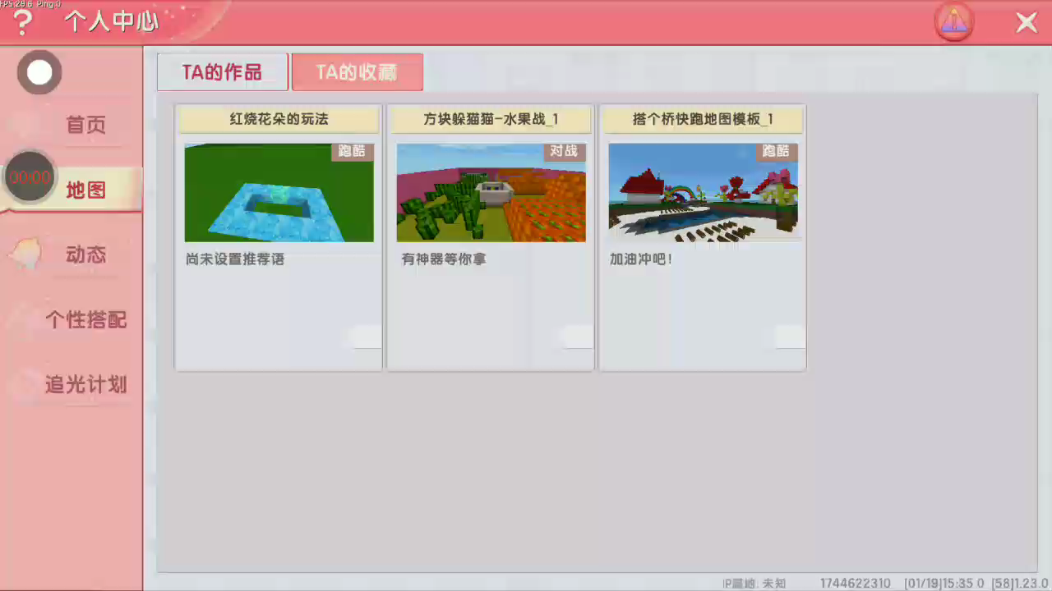Click the 红烧花朵的玩法 title bar
The image size is (1052, 591).
279,119
